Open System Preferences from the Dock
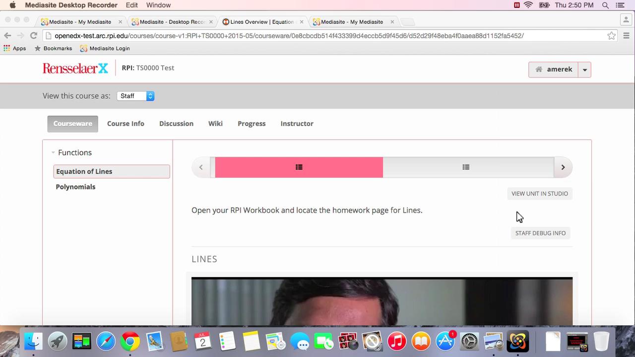This screenshot has width=635, height=357. 469,341
